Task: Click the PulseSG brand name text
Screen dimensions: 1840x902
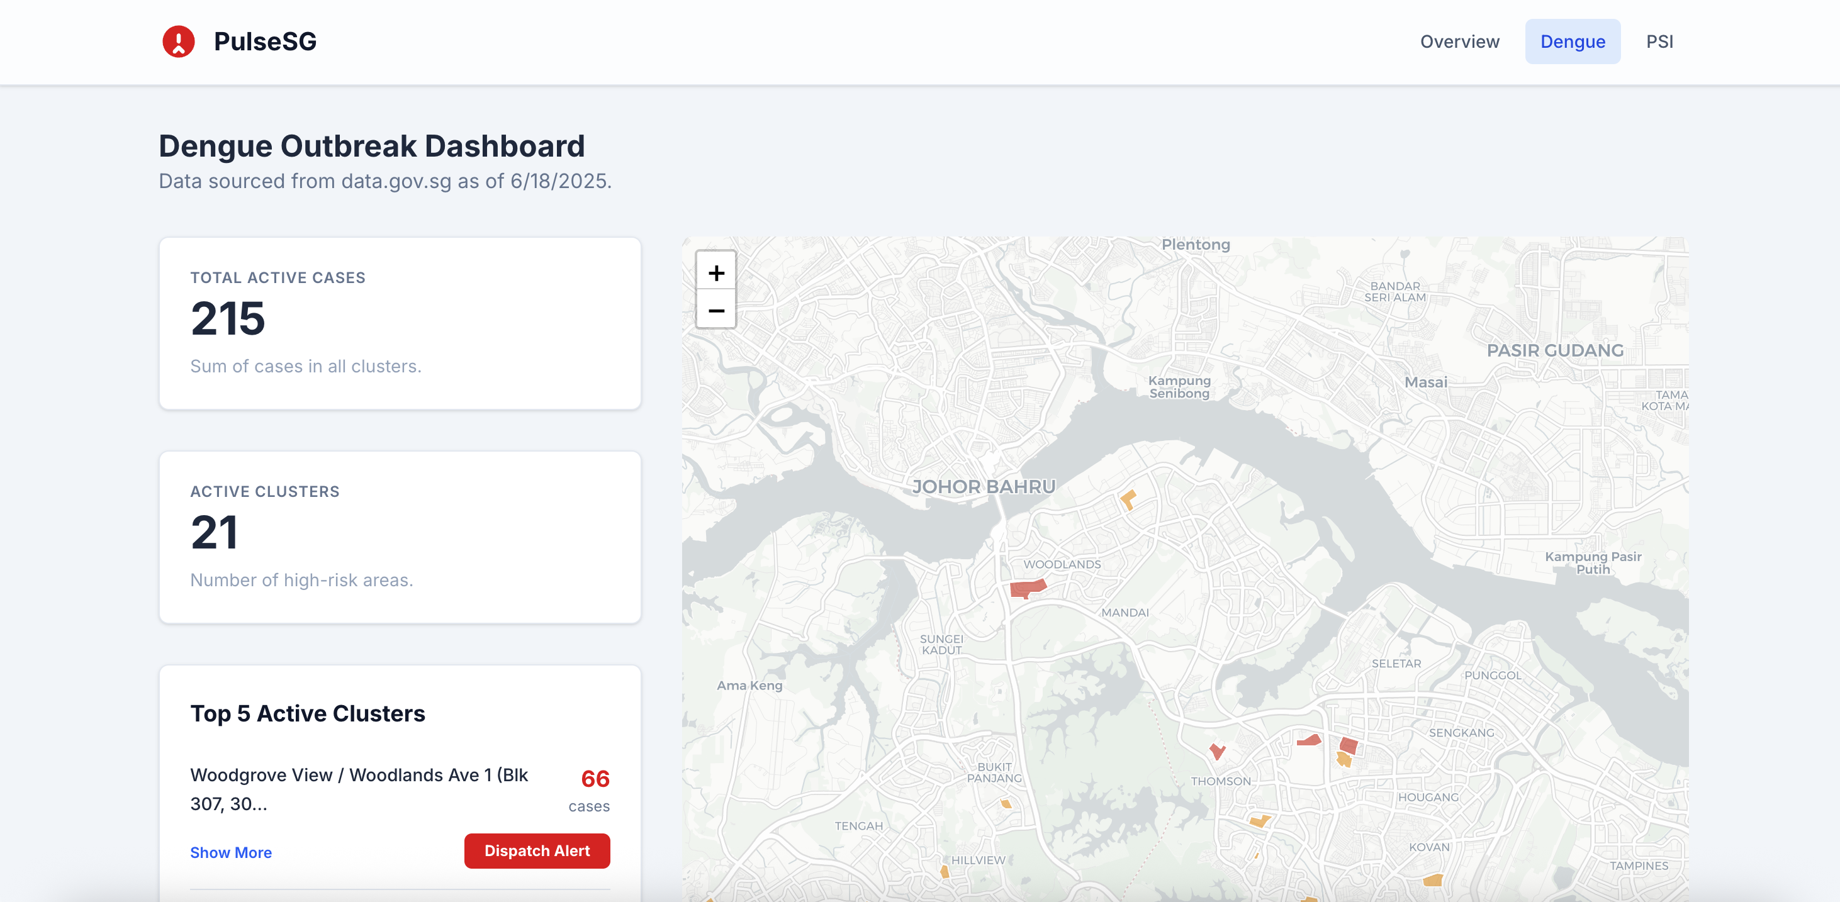Action: coord(265,42)
